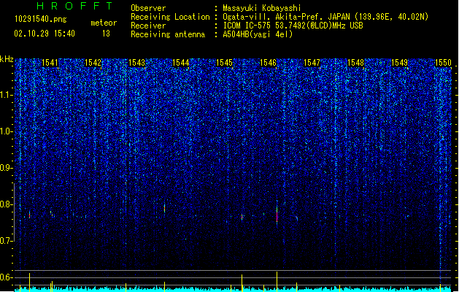Click the HROFFT title text
This screenshot has width=459, height=292.
(x=74, y=6)
